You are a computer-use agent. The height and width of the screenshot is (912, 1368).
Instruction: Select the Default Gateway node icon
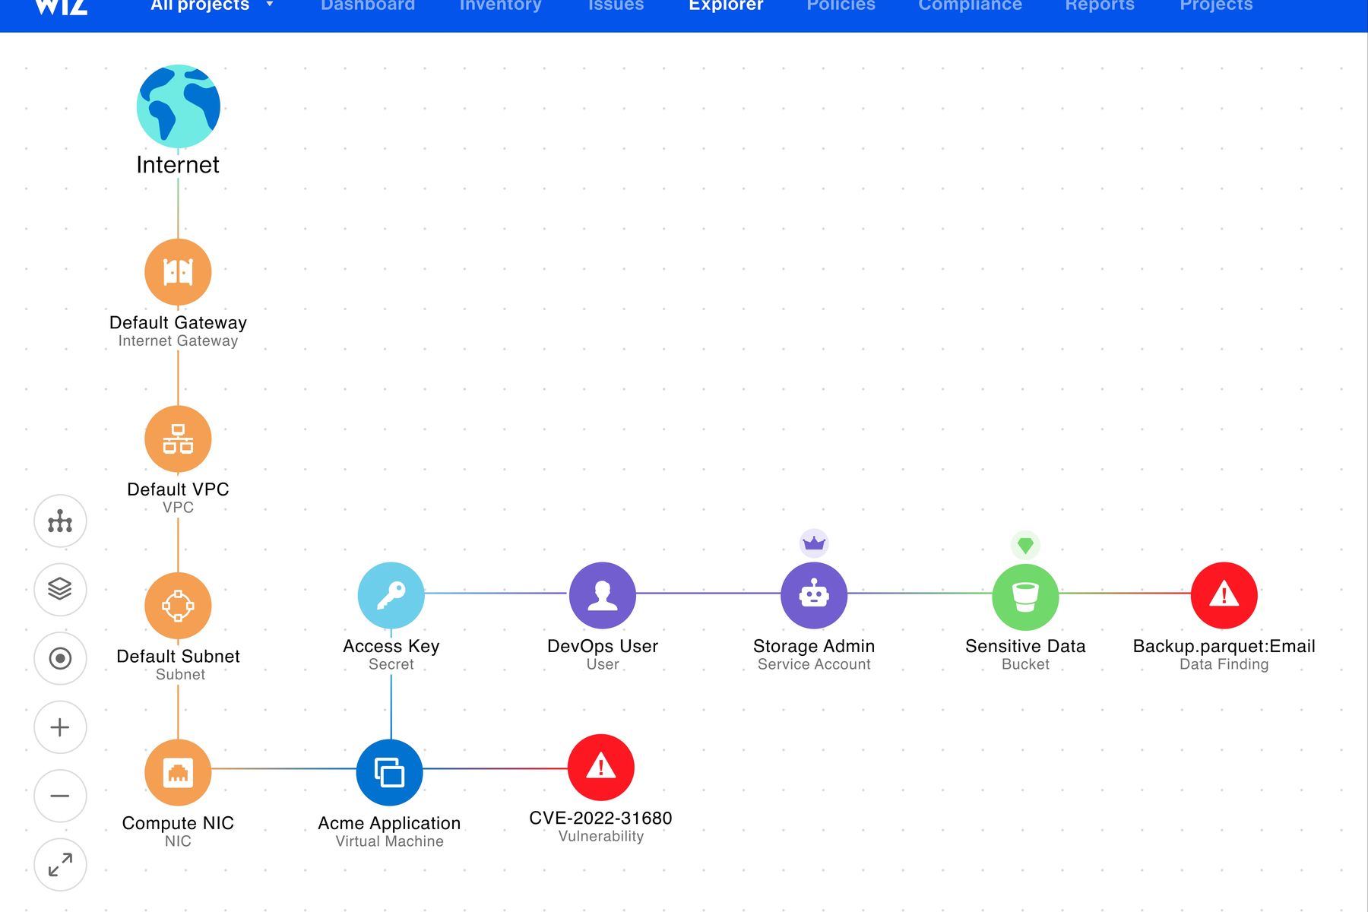(178, 272)
